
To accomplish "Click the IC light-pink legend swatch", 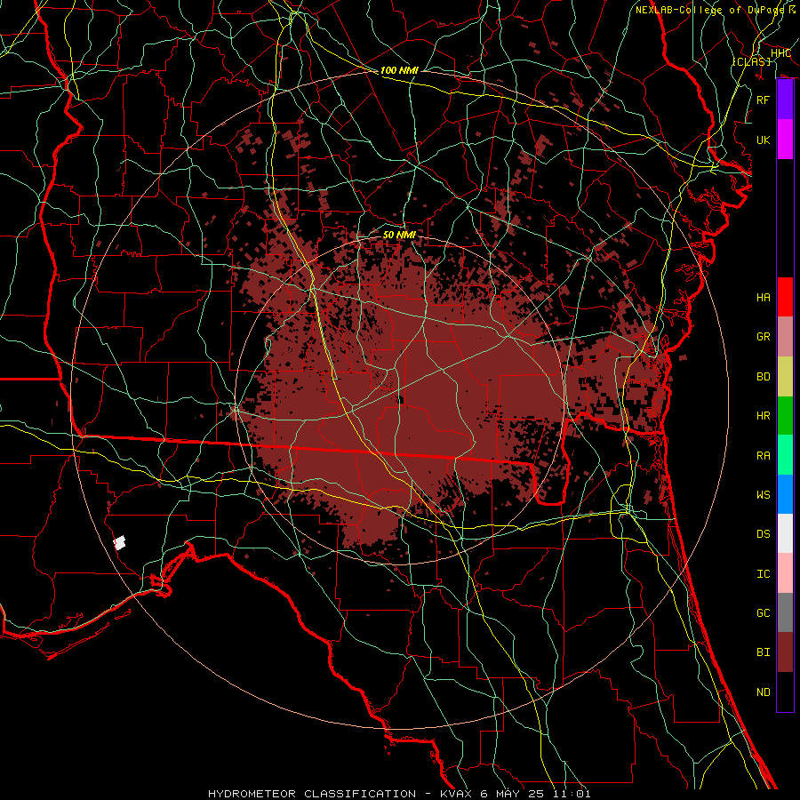I will click(785, 573).
